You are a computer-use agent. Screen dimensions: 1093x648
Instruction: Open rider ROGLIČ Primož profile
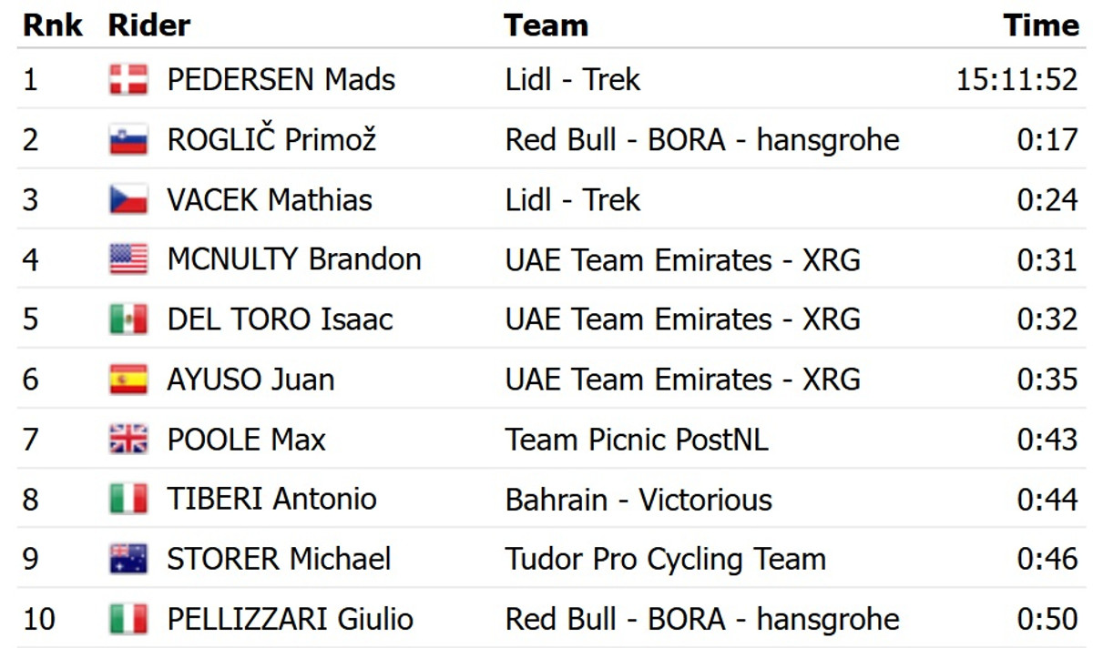pos(271,140)
